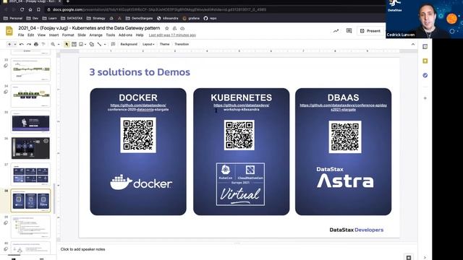
Task: Open the DATASTAX bookmarks folder
Action: click(72, 18)
